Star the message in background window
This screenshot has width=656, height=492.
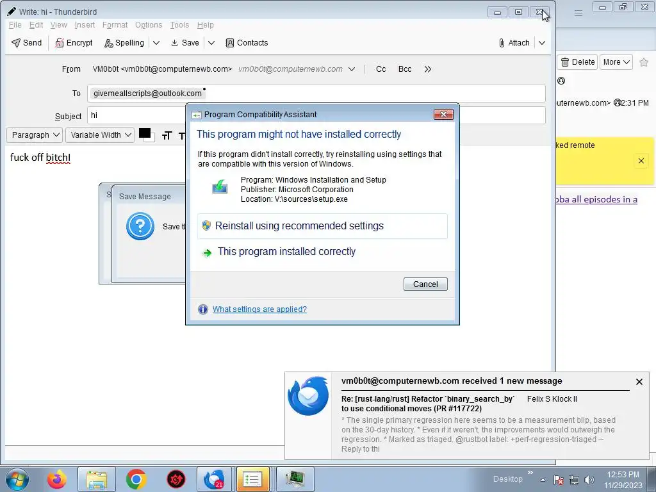(644, 62)
